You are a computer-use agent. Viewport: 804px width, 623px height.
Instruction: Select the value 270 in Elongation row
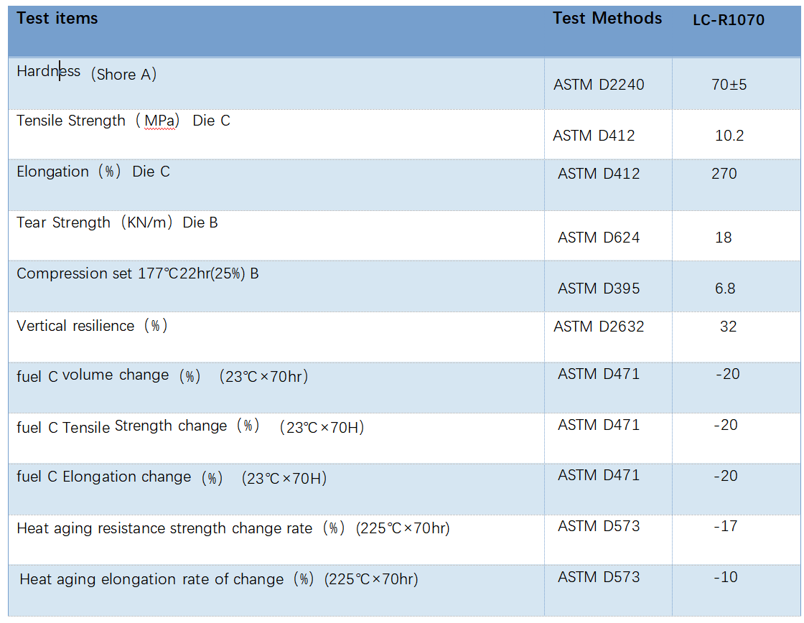point(724,174)
